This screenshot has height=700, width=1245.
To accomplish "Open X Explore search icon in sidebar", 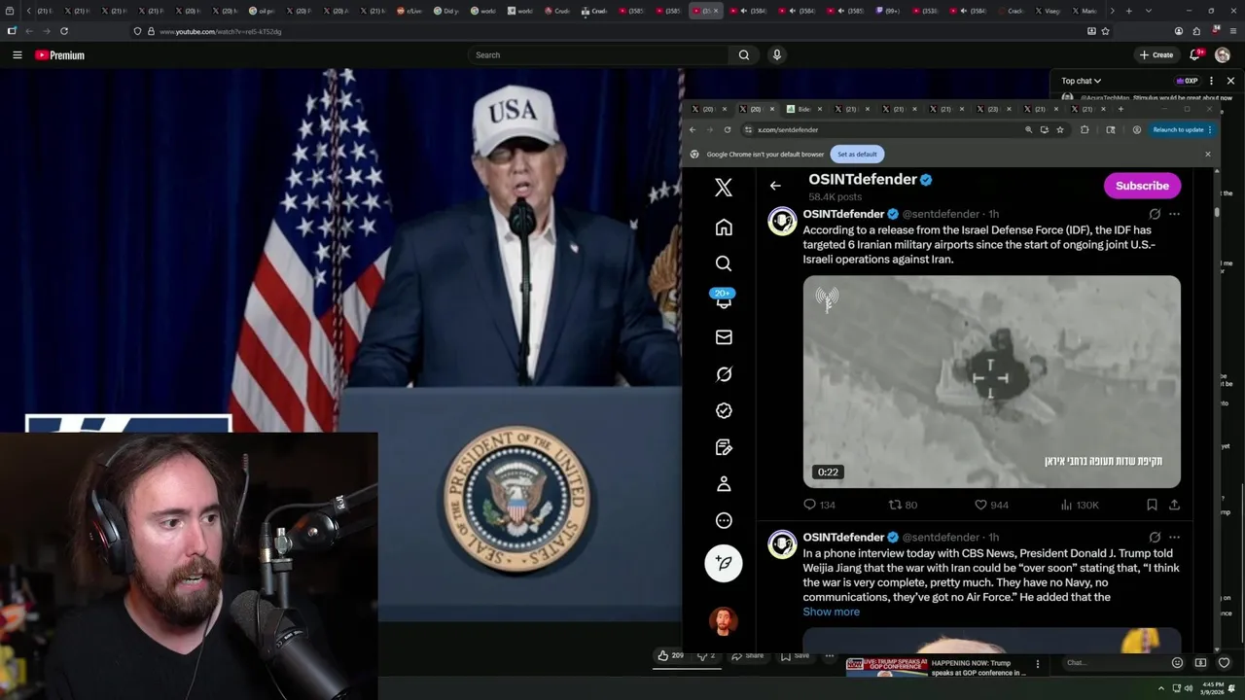I will (x=724, y=263).
